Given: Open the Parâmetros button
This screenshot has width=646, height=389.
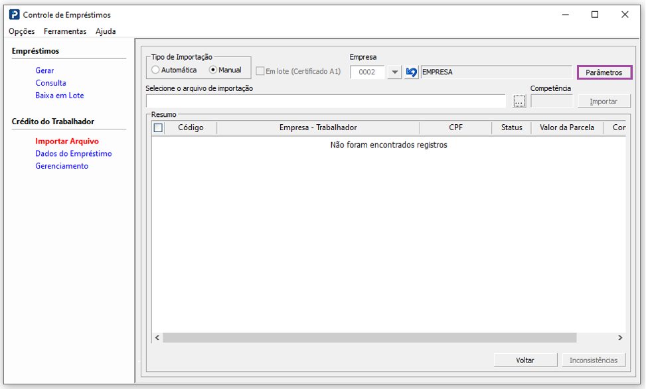Looking at the screenshot, I should point(604,72).
